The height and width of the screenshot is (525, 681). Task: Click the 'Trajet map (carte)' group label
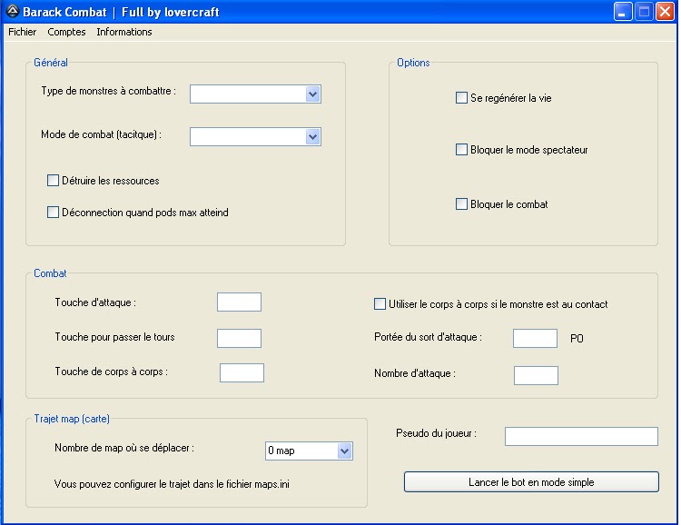pyautogui.click(x=72, y=419)
